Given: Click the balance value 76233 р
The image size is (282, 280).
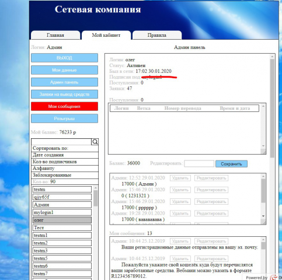Looking at the screenshot, I should 68,132.
